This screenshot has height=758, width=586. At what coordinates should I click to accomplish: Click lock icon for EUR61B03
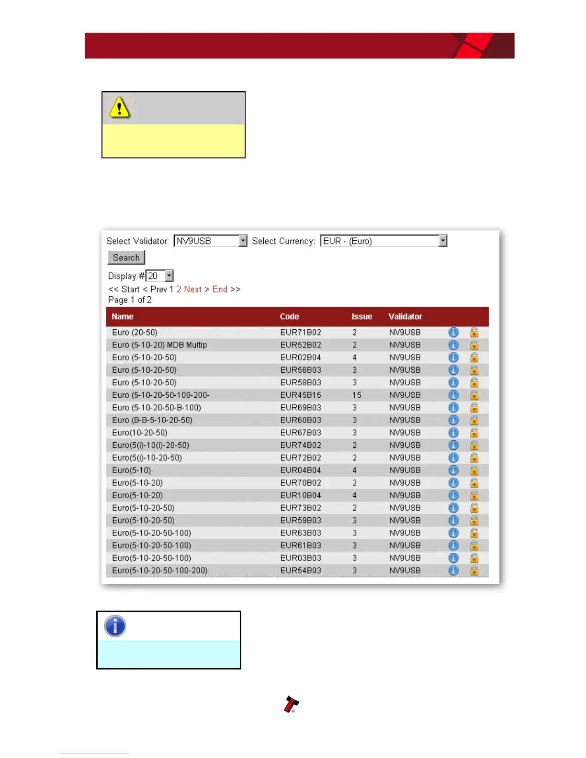pos(474,545)
